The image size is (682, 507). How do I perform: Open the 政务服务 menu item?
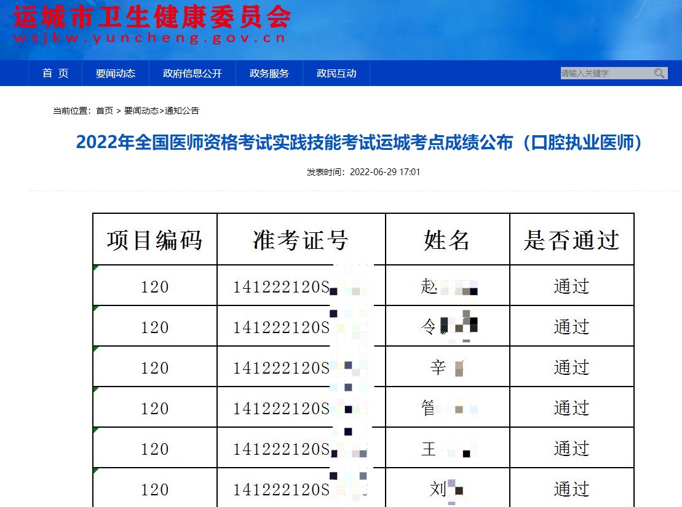269,73
